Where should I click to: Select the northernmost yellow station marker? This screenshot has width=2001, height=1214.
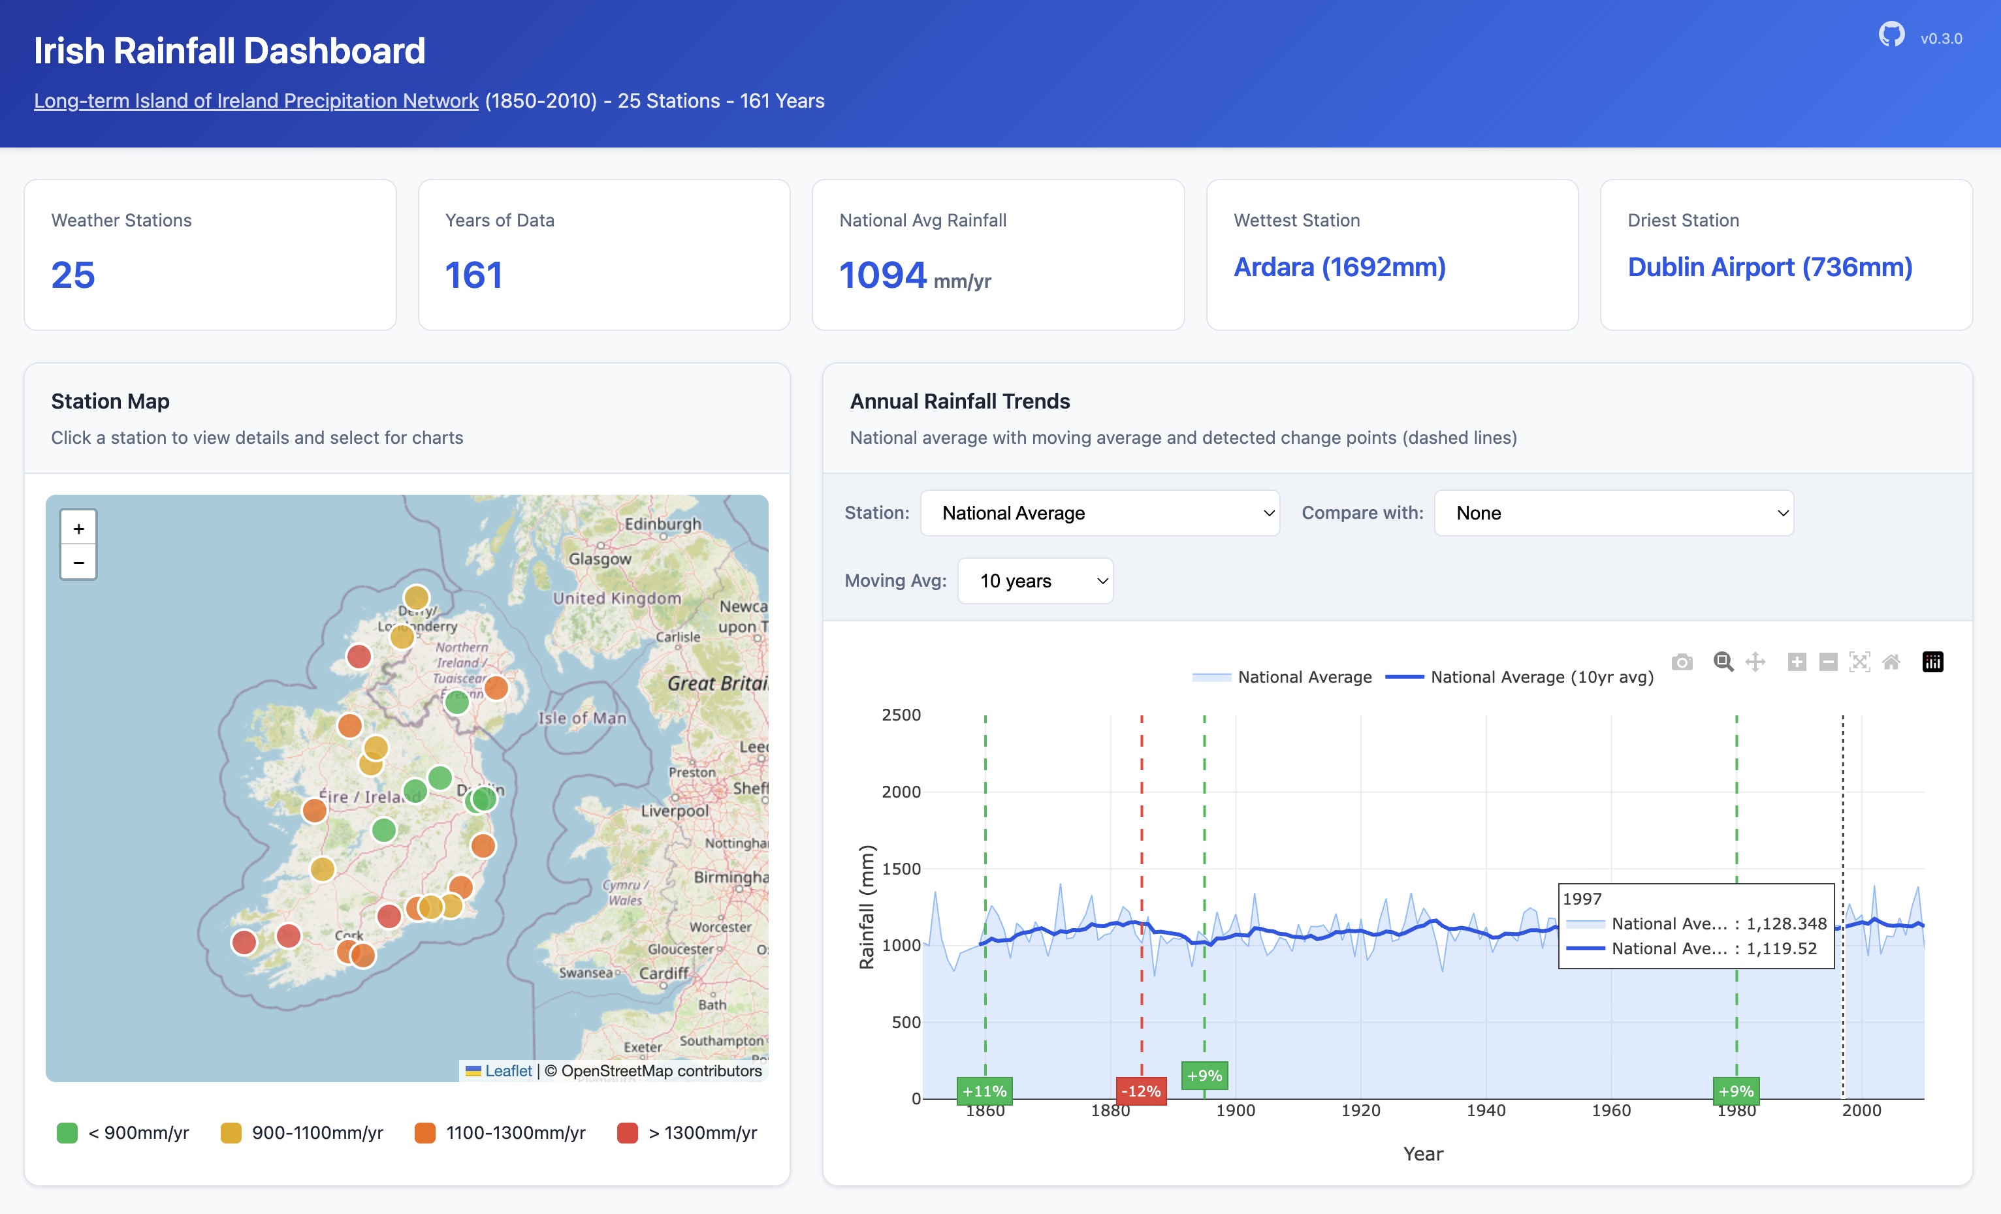point(417,598)
